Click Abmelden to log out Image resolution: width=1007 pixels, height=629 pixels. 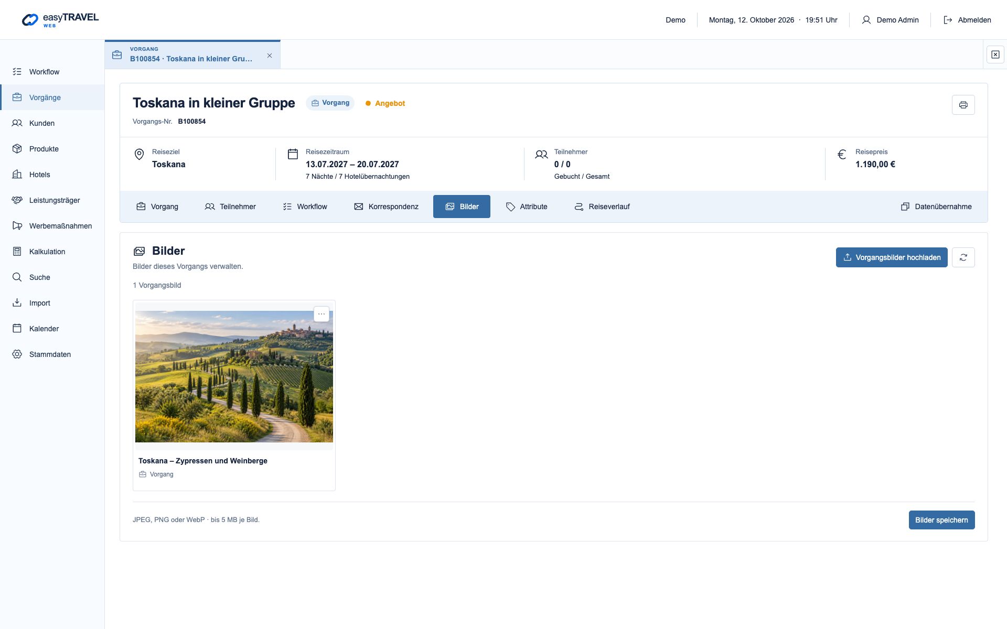click(x=967, y=20)
